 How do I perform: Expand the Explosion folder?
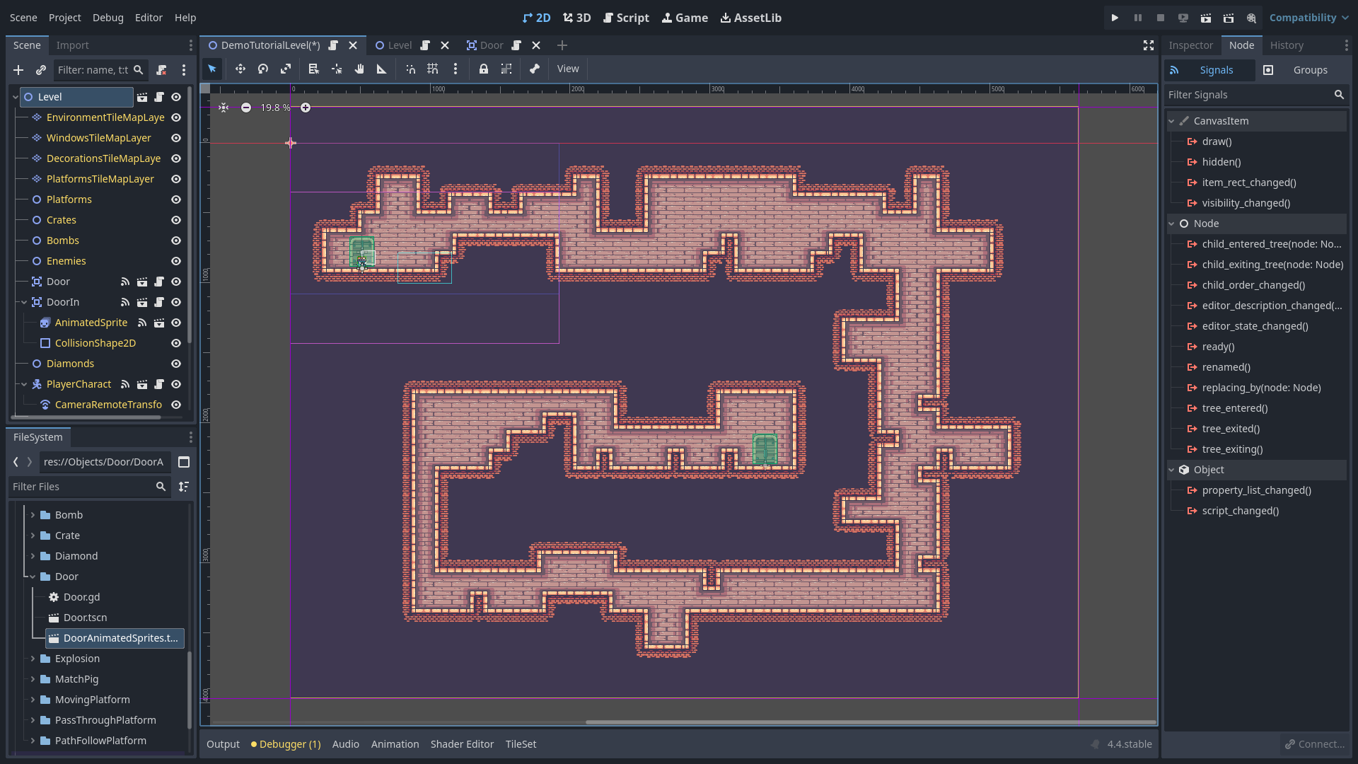coord(33,659)
